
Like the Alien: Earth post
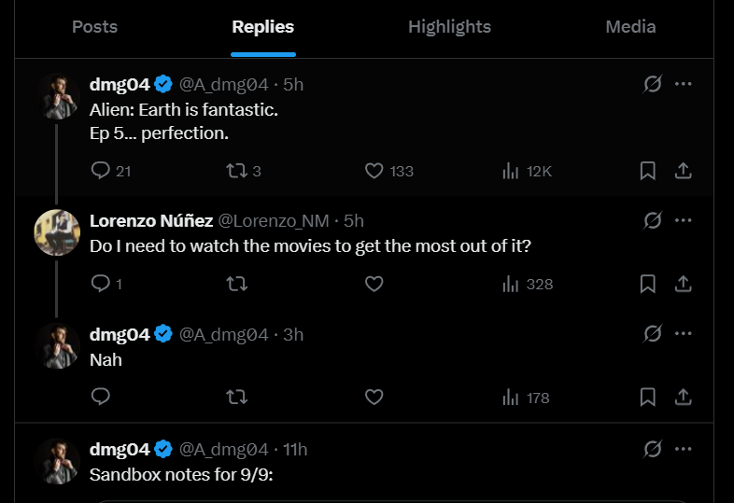tap(374, 171)
